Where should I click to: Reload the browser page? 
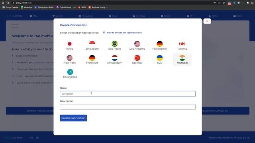(x=3, y=3)
